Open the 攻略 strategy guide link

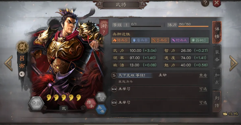(231, 114)
